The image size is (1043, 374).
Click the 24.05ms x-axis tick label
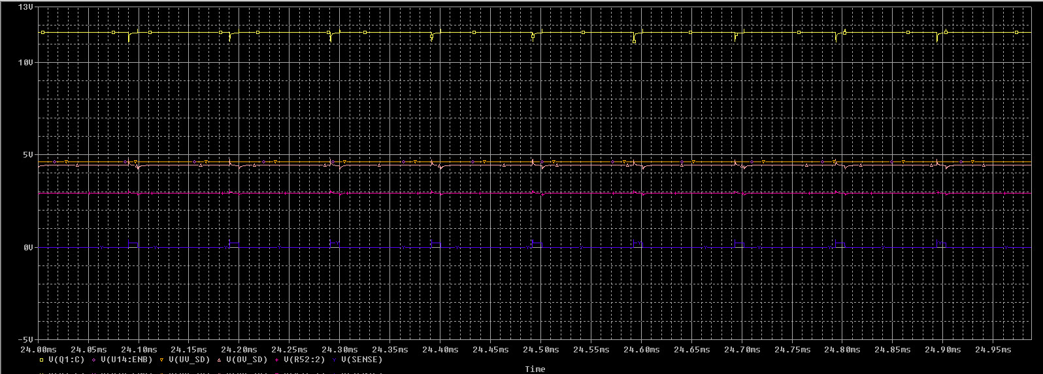[89, 350]
